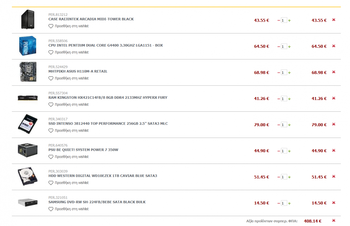The image size is (350, 226).
Task: Increase quantity of the ASUS H110M-A motherboard
Action: (x=289, y=73)
